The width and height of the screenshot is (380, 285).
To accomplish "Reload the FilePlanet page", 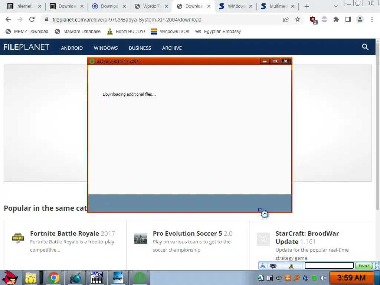I will pyautogui.click(x=32, y=19).
